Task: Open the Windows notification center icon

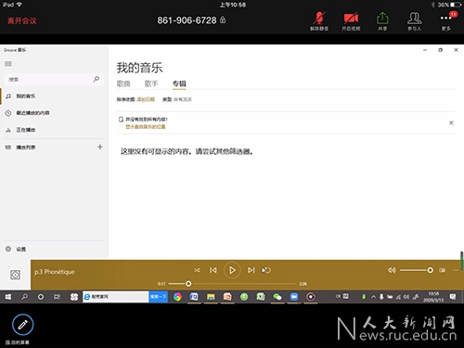Action: 453,297
